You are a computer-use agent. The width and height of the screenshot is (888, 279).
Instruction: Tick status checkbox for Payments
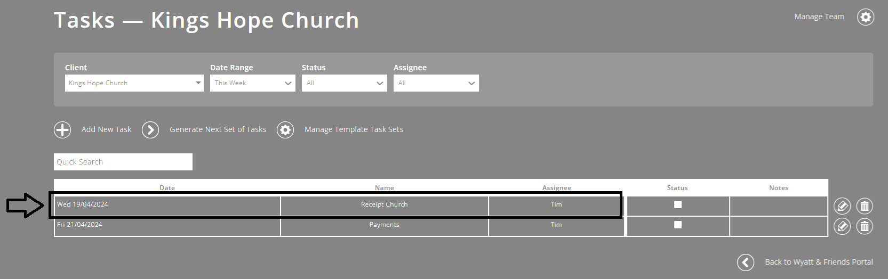click(678, 225)
